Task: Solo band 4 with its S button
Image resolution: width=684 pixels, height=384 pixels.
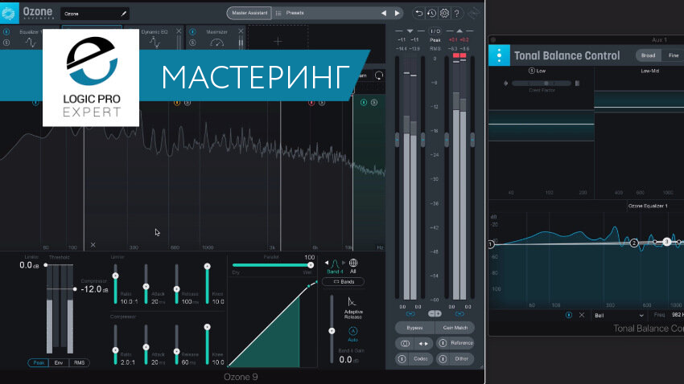Action: 374,102
